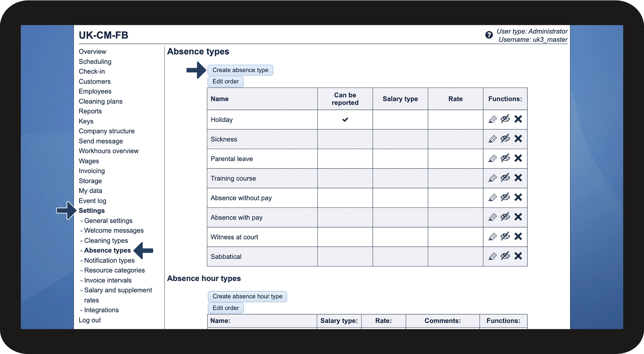Edit the Absence without pay entry
Screen dimensions: 644x354
pos(492,197)
